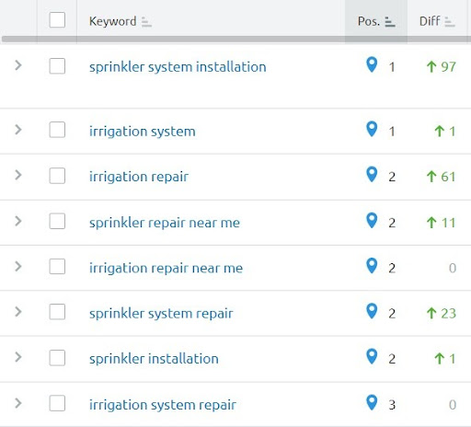Select checkbox for irrigation repair near me
The height and width of the screenshot is (427, 471).
pos(57,266)
